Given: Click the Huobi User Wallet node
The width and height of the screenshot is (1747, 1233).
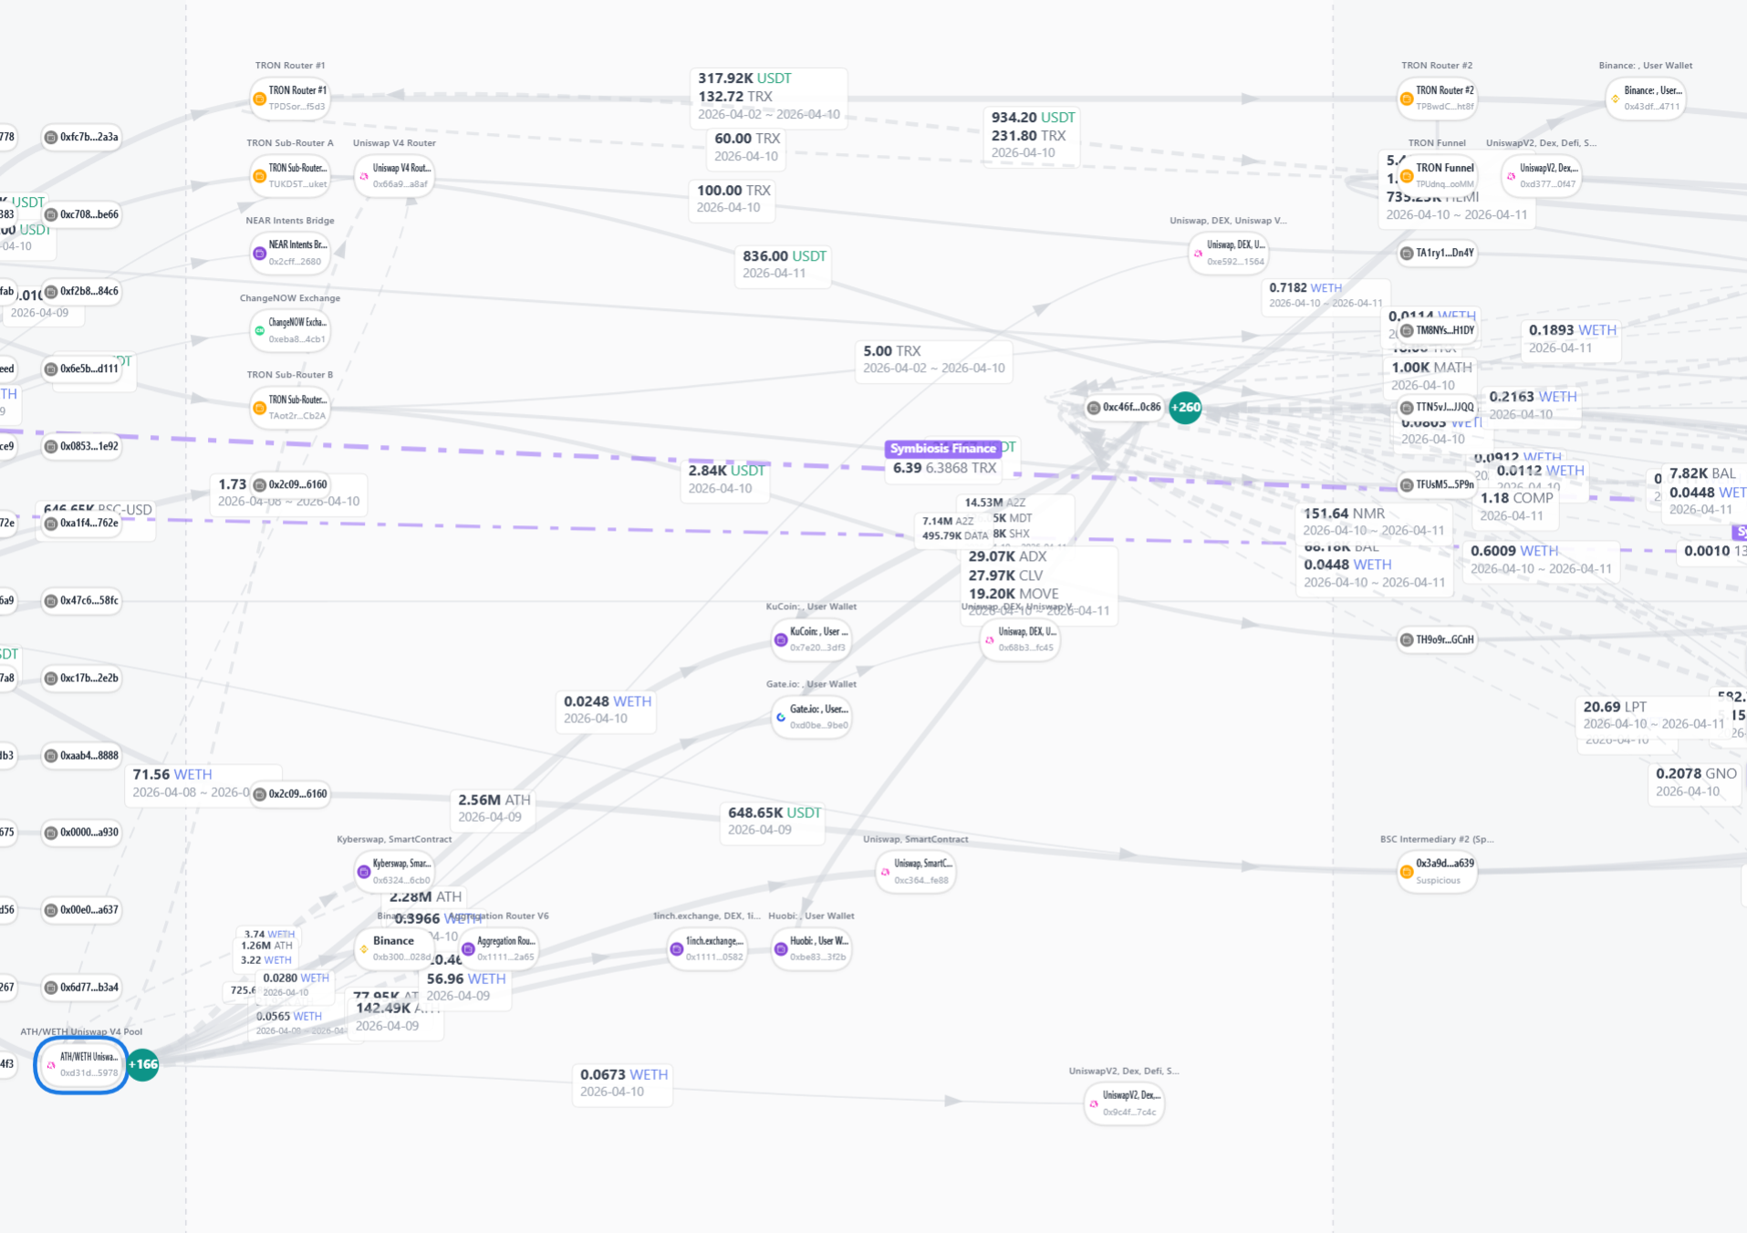Looking at the screenshot, I should pyautogui.click(x=811, y=948).
